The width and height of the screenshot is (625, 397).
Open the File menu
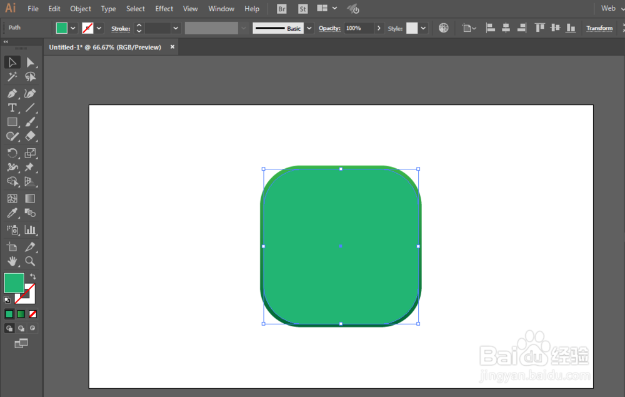click(x=33, y=9)
